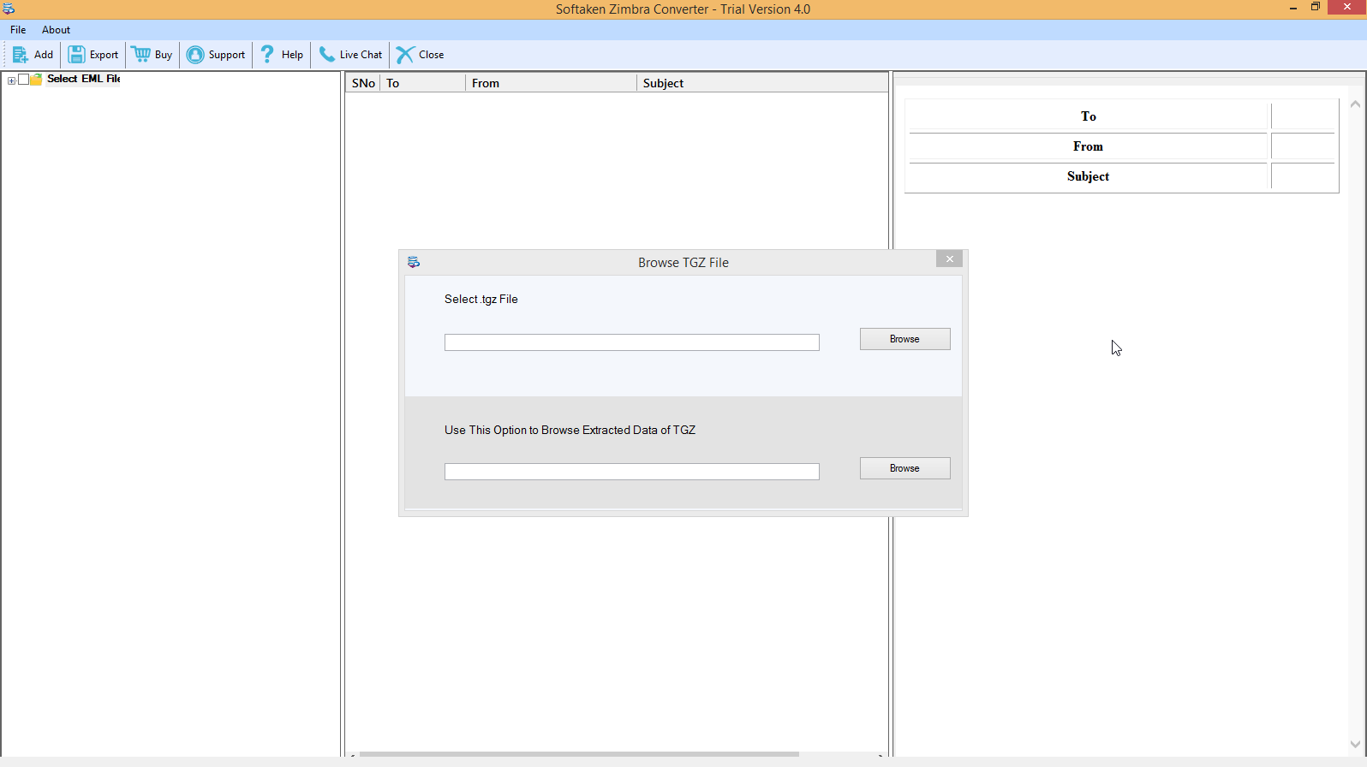Viewport: 1367px width, 767px height.
Task: Focus the Select .tgz File path field
Action: point(631,342)
